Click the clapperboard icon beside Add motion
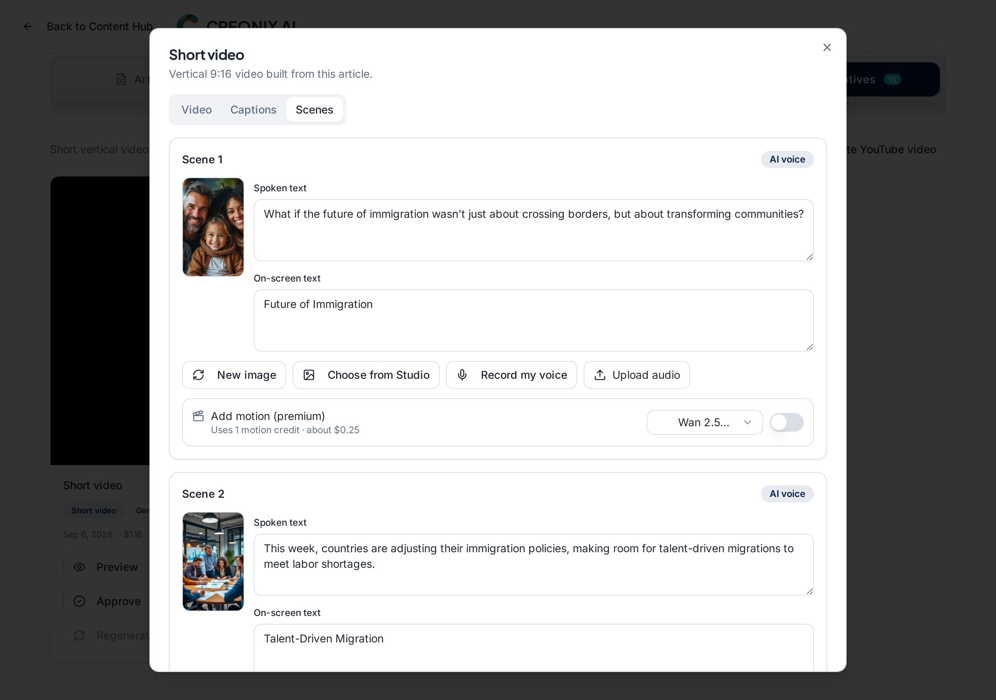The height and width of the screenshot is (700, 996). pos(198,416)
